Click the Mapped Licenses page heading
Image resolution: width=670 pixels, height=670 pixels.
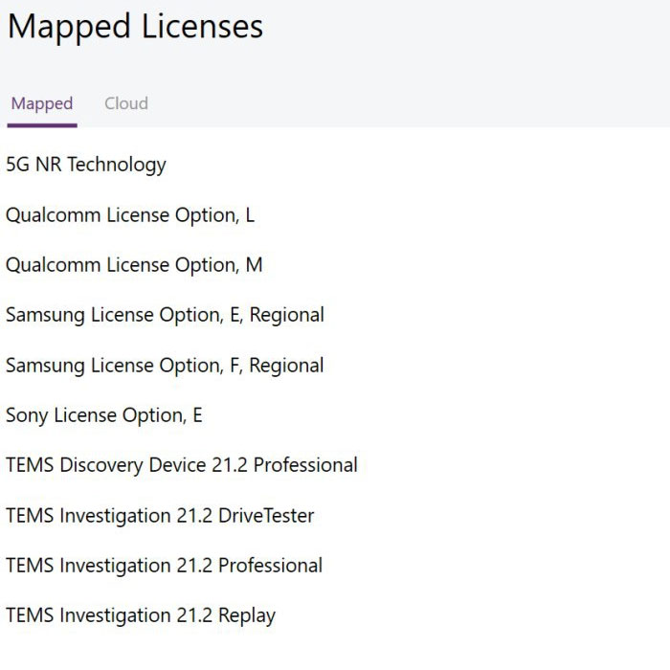(x=135, y=26)
